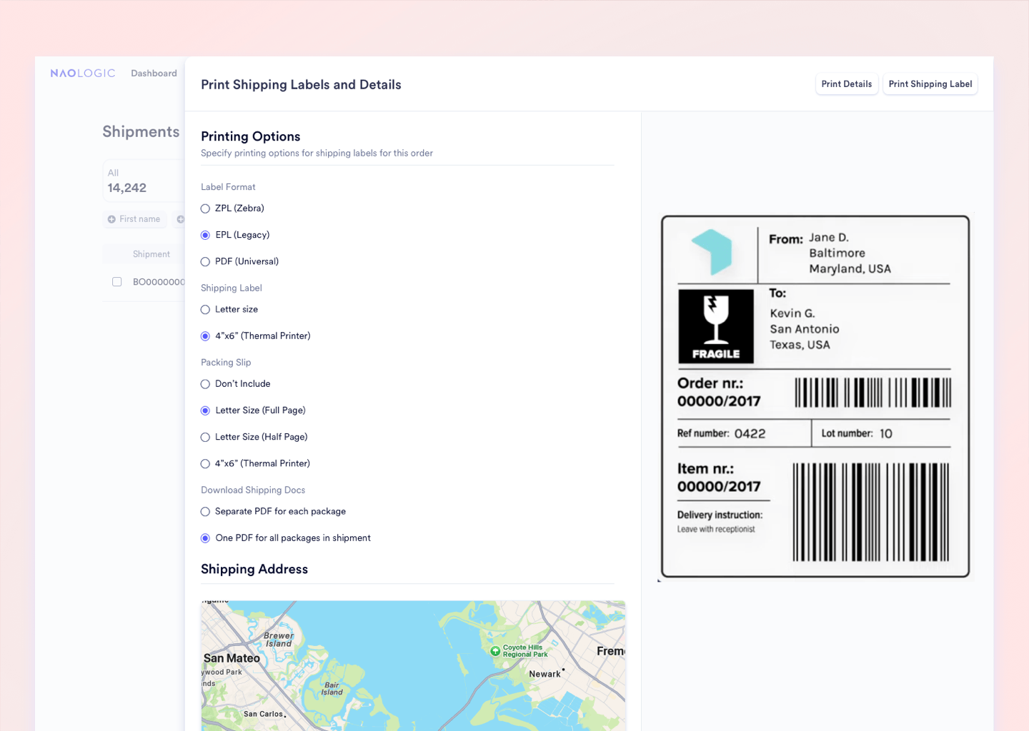This screenshot has width=1029, height=731.
Task: Choose Letter size shipping label
Action: click(x=205, y=309)
